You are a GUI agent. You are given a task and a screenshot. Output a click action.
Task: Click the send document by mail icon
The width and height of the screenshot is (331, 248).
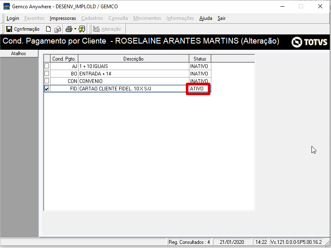tap(57, 29)
